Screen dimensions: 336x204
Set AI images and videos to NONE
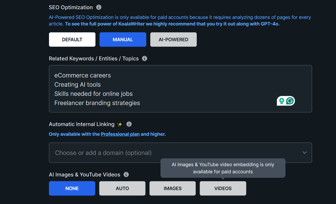click(72, 188)
